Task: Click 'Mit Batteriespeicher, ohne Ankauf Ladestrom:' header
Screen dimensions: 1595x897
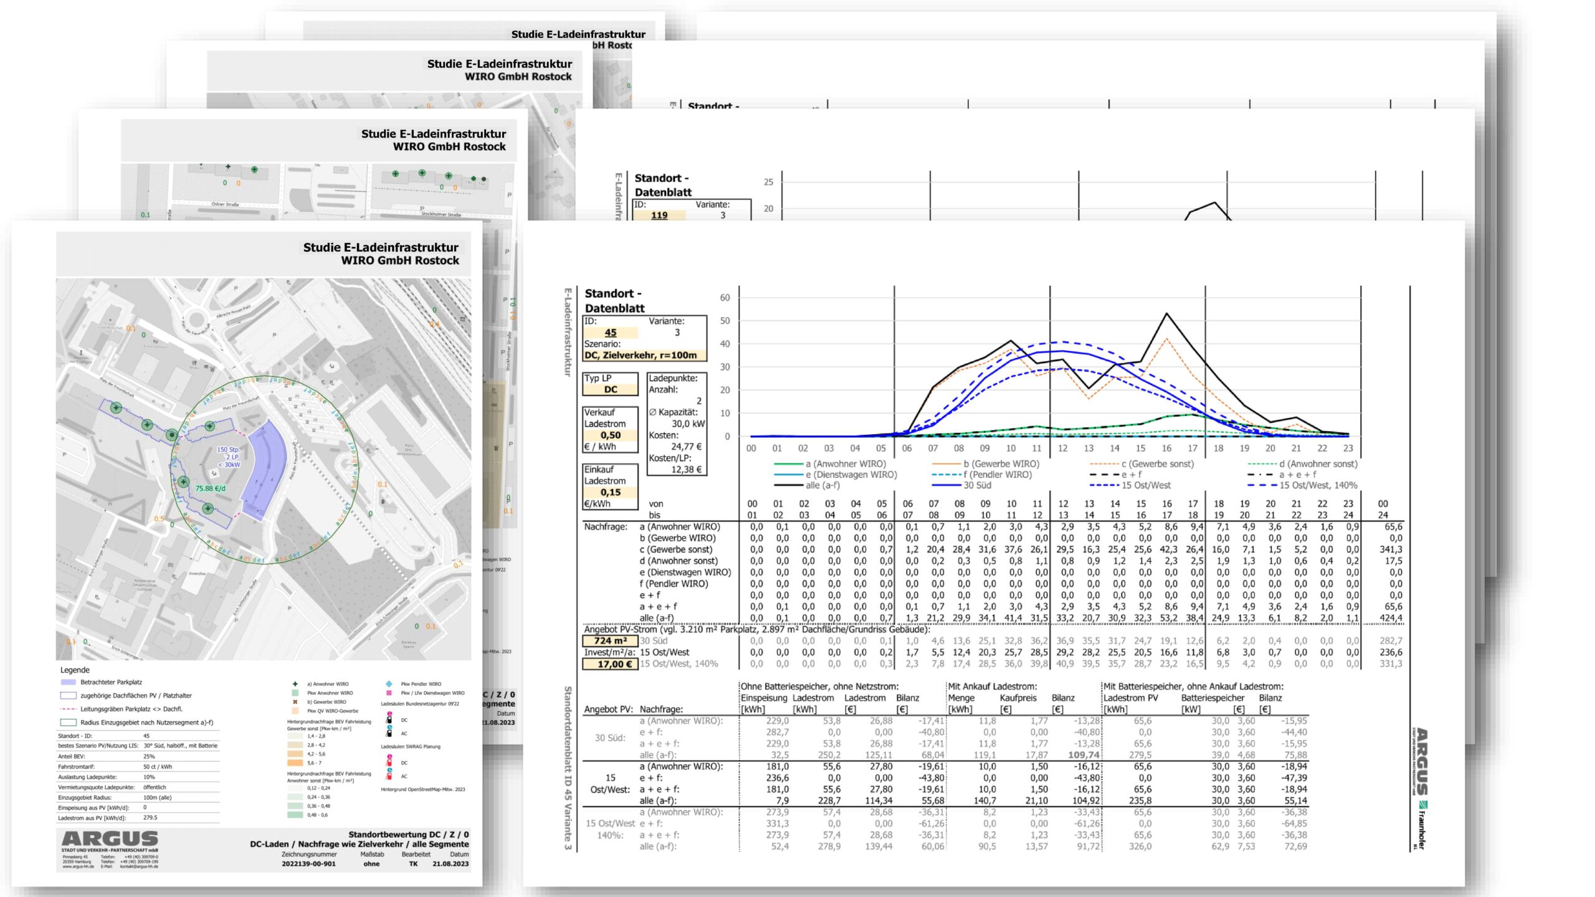Action: pyautogui.click(x=1193, y=686)
